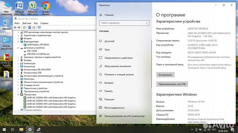The width and height of the screenshot is (238, 133).
Task: Click the search magnifier in settings search box
Action: pyautogui.click(x=147, y=23)
